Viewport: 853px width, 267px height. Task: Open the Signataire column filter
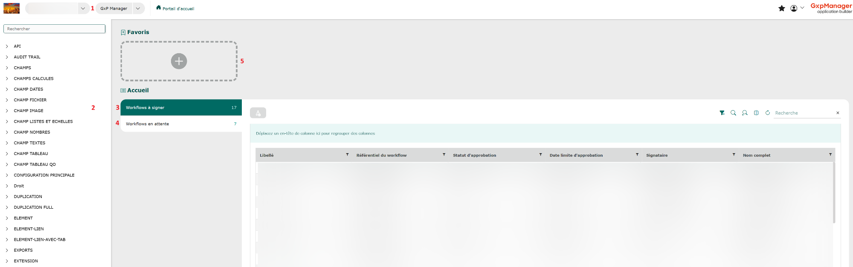pos(734,155)
